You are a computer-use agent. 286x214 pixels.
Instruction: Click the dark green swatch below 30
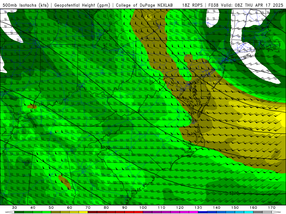click(19, 212)
